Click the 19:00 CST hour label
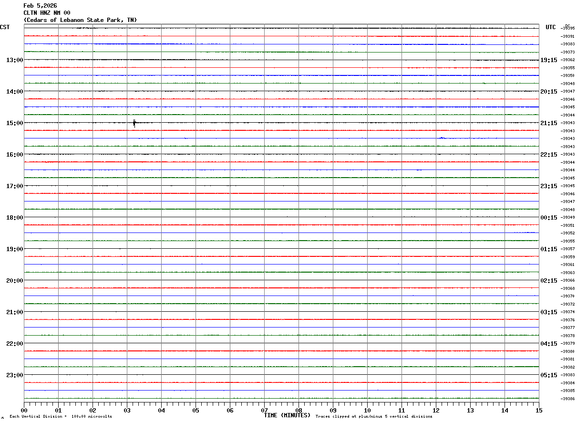 click(x=15, y=249)
